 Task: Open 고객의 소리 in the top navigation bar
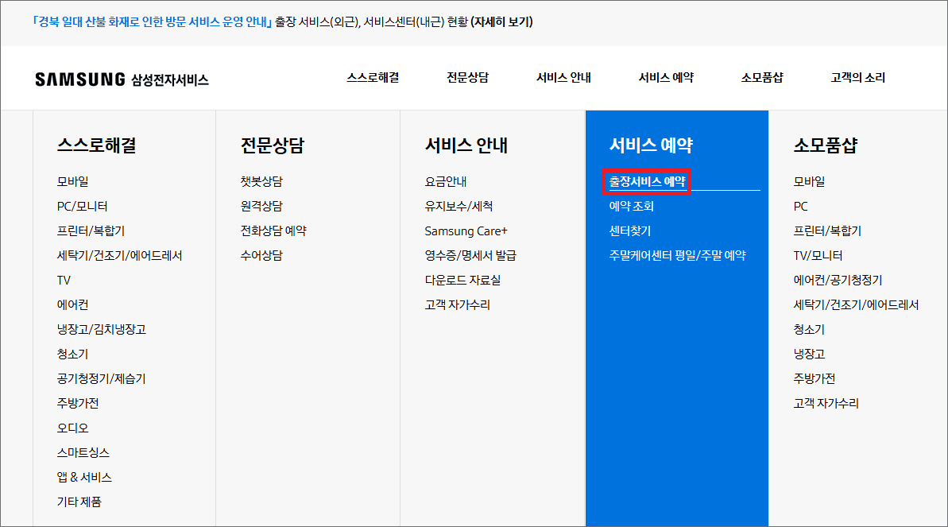[858, 77]
